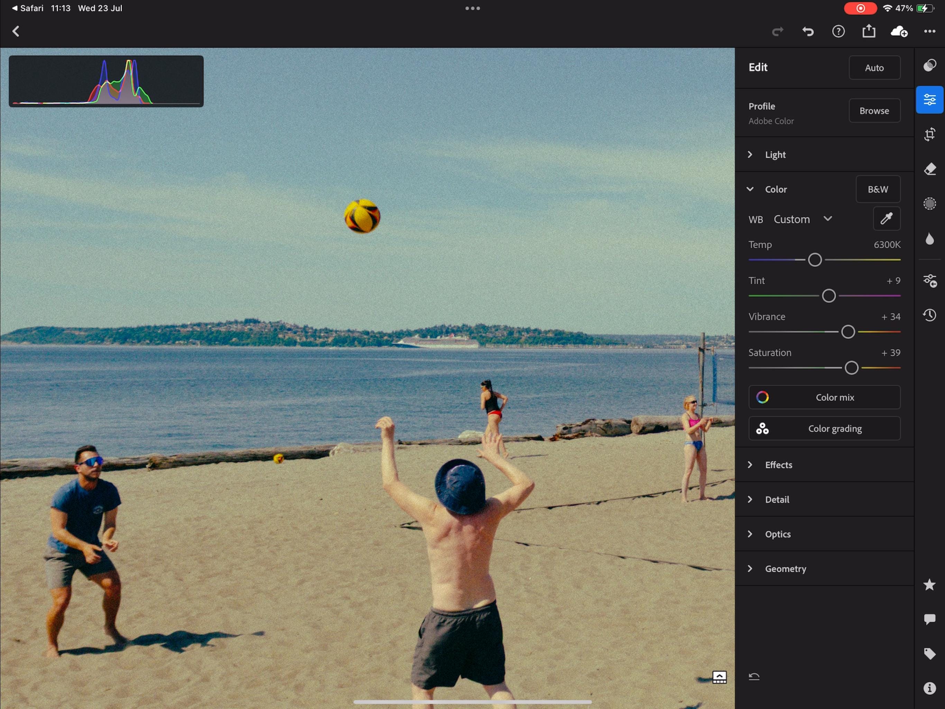This screenshot has height=709, width=945.
Task: Click the histogram overlay
Action: point(106,81)
